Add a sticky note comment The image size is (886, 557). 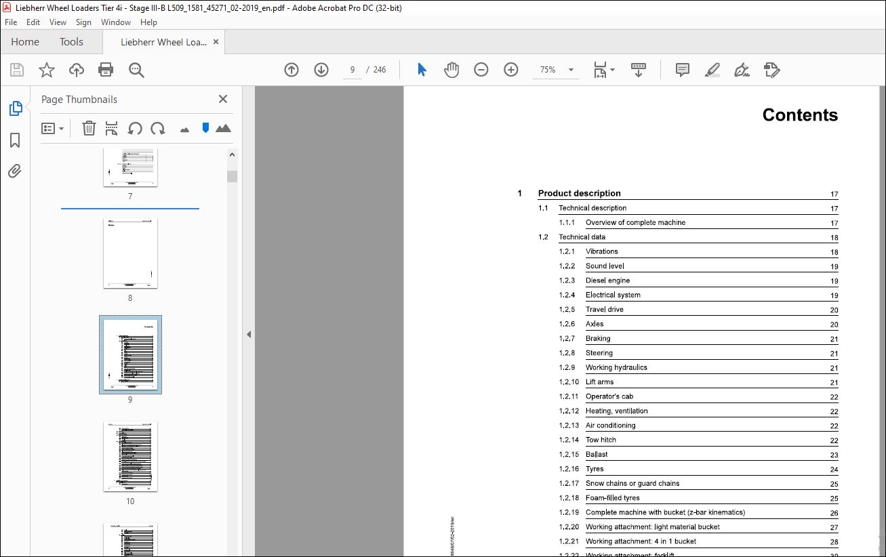coord(683,70)
